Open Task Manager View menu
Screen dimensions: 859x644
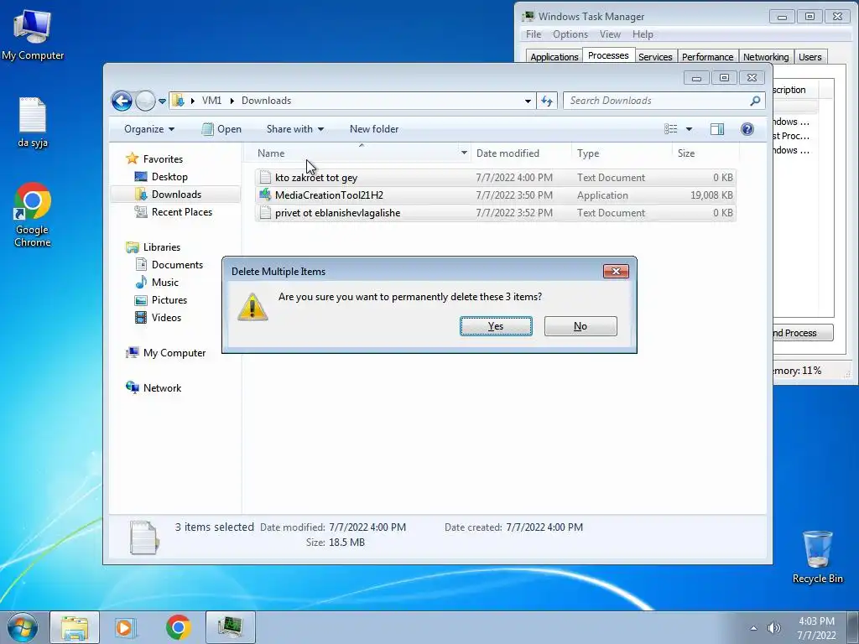pyautogui.click(x=610, y=34)
